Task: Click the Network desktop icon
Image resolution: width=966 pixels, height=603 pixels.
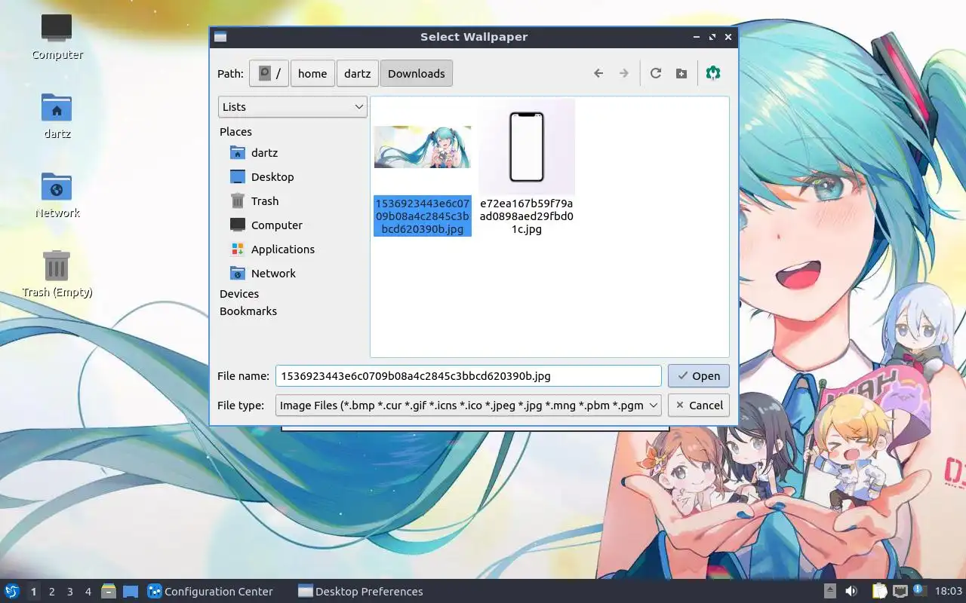Action: coord(57,194)
